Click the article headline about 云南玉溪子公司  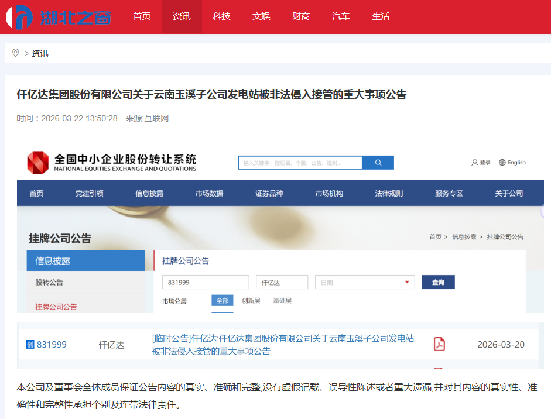point(211,94)
